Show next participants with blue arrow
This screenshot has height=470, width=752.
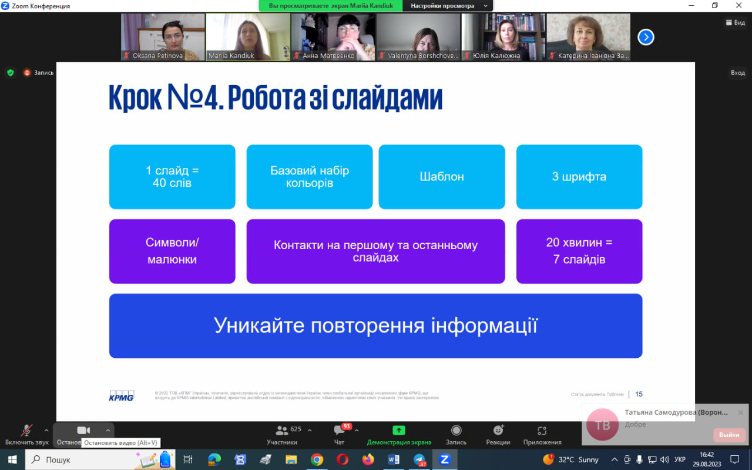(646, 37)
